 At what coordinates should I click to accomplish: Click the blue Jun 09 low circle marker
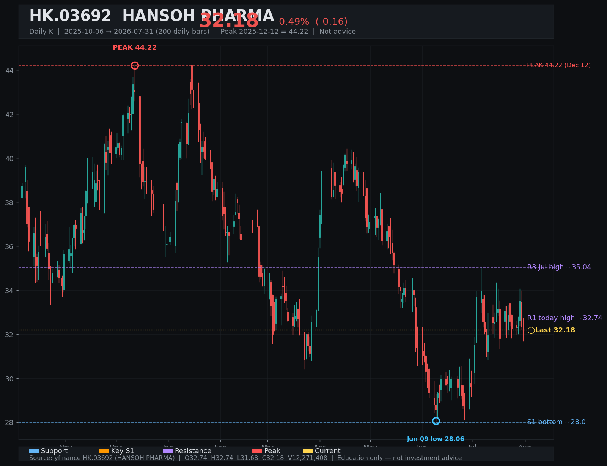[436, 421]
